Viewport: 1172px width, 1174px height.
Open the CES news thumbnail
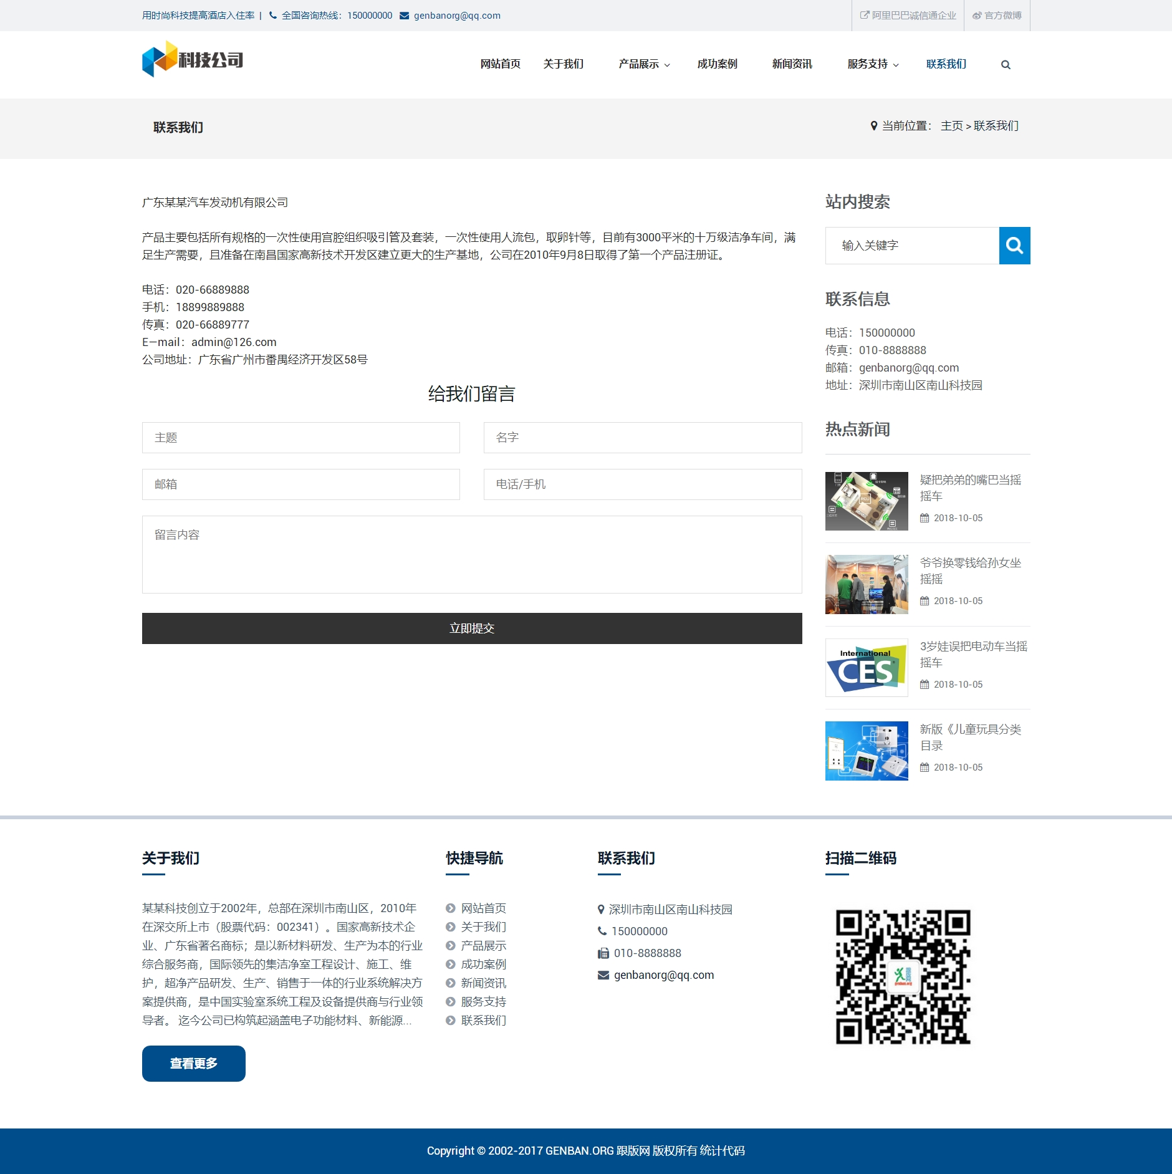[x=867, y=668]
